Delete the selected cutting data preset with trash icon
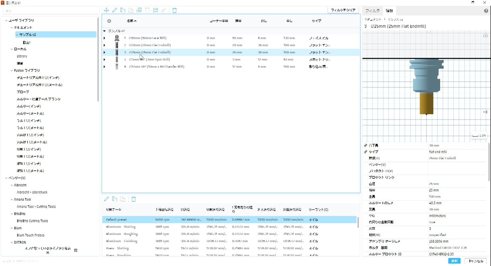Viewport: 491px width, 266px height. pos(134,199)
